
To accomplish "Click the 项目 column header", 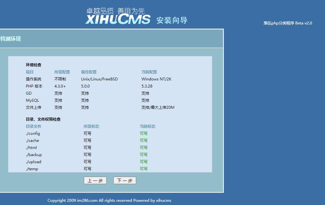I will pos(30,72).
